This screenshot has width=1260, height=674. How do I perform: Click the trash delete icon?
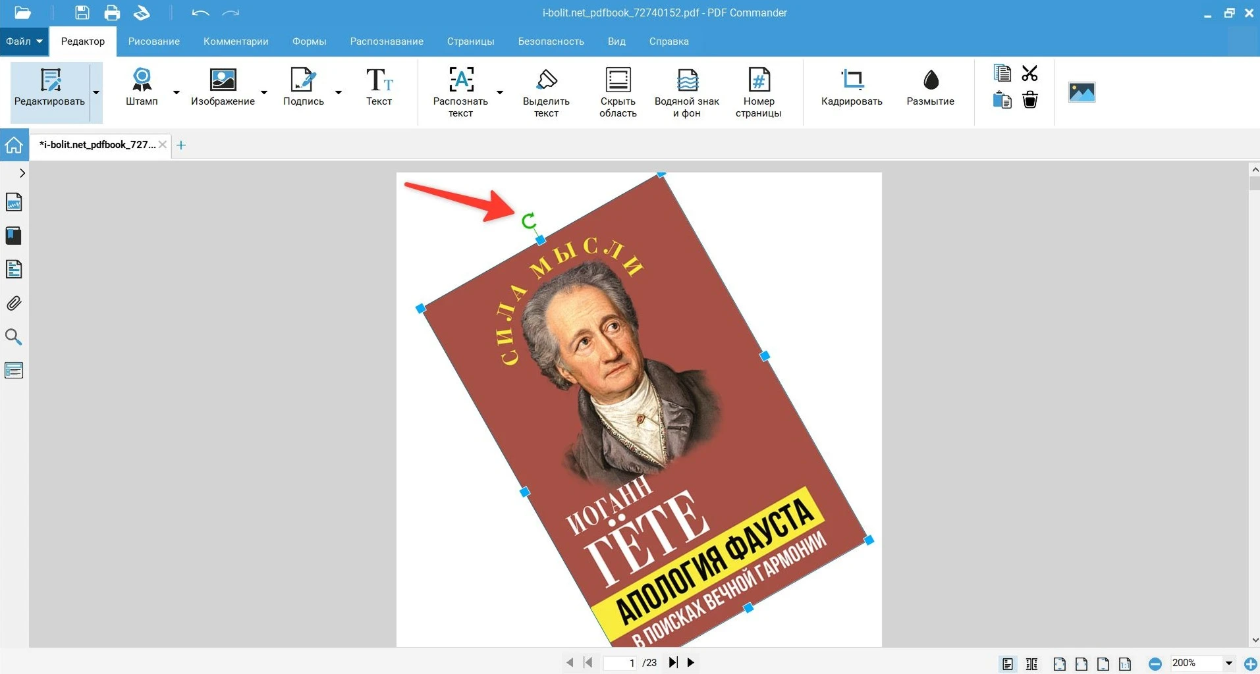[x=1029, y=100]
